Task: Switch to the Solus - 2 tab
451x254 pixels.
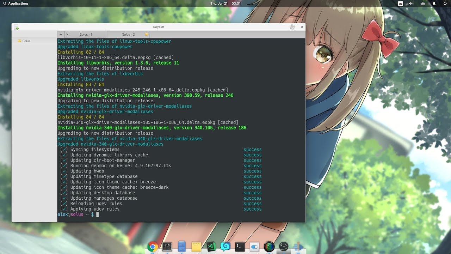Action: 128,35
